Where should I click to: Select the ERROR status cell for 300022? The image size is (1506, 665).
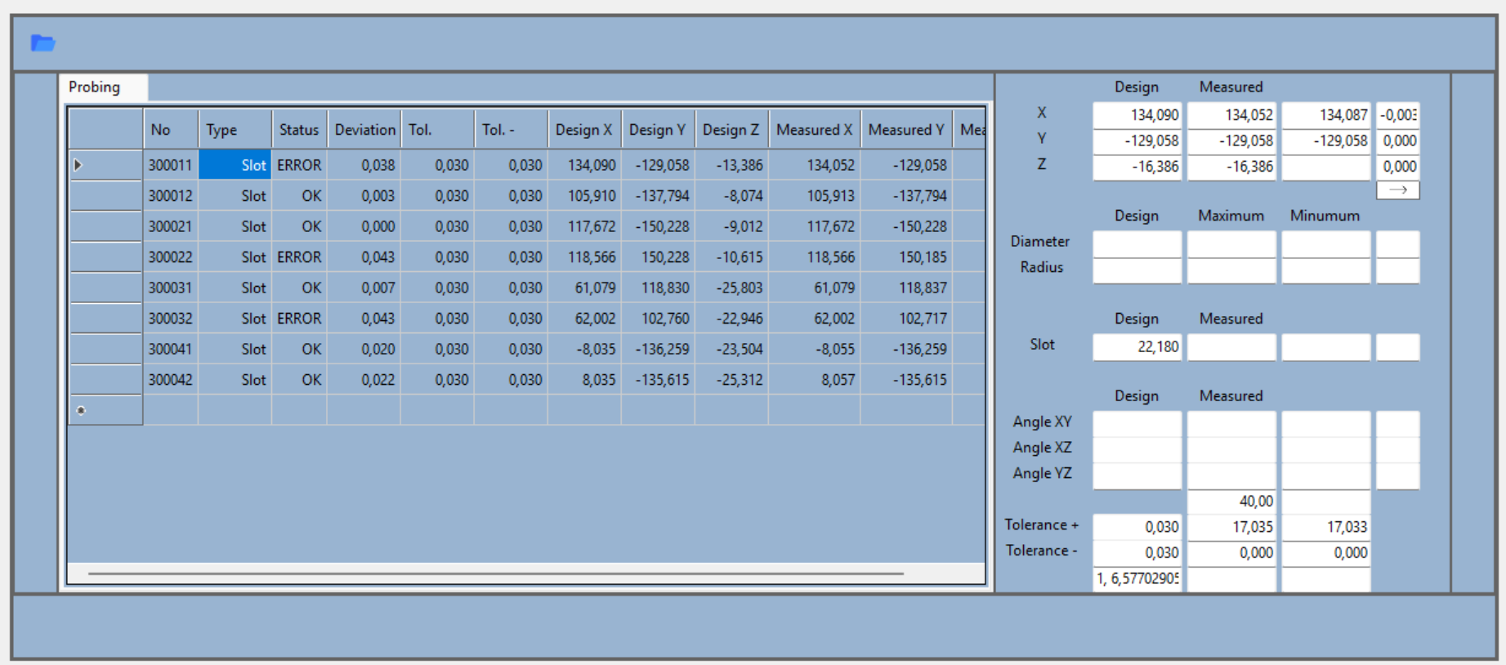pos(299,257)
